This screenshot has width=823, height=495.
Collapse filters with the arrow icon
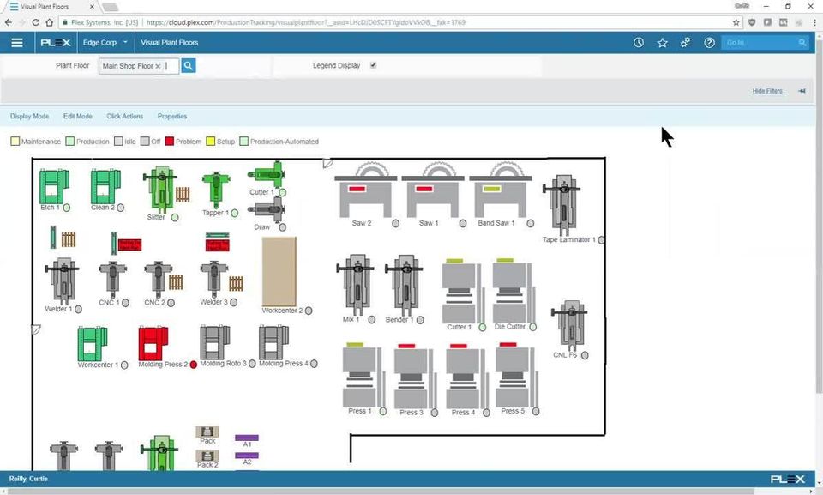(x=802, y=91)
